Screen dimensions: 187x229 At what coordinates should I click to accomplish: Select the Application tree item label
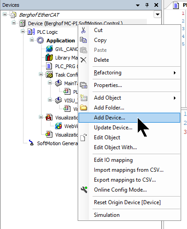61,41
